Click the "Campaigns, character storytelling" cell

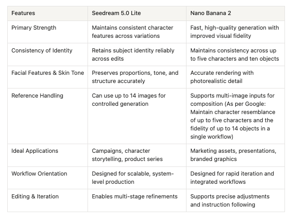coord(127,155)
